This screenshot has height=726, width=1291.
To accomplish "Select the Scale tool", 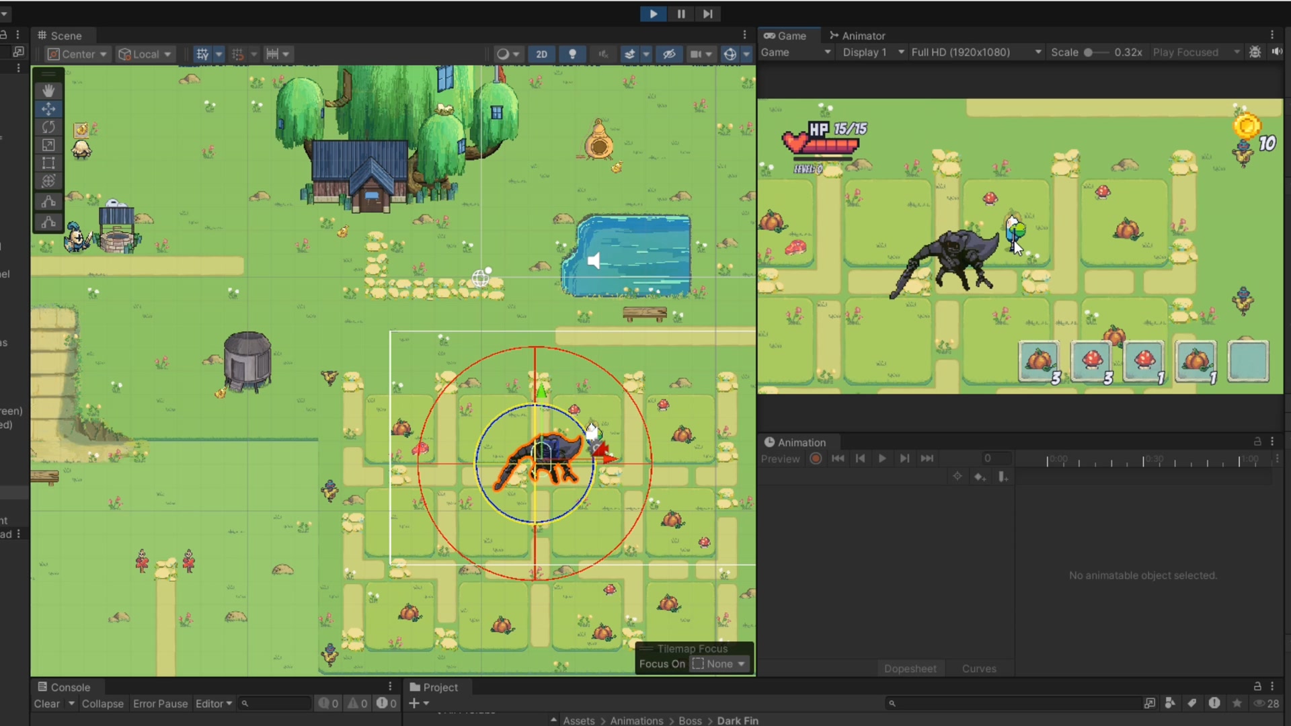I will [x=48, y=145].
